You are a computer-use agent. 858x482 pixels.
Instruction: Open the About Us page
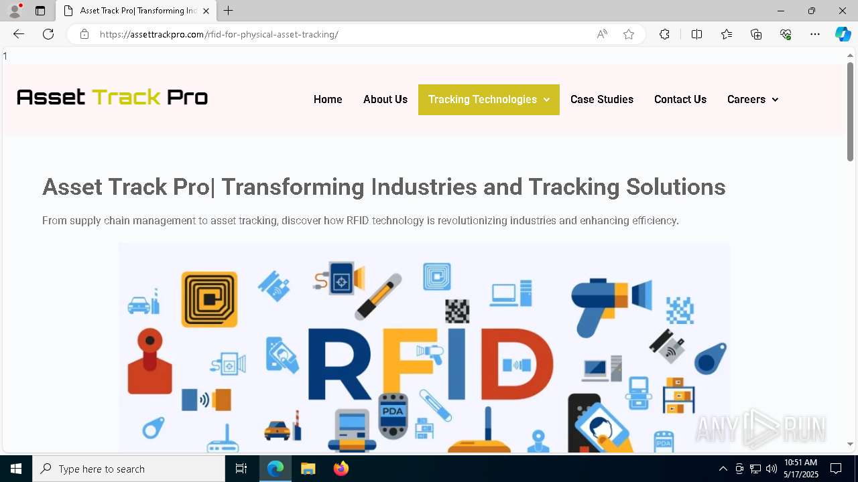[x=385, y=99]
